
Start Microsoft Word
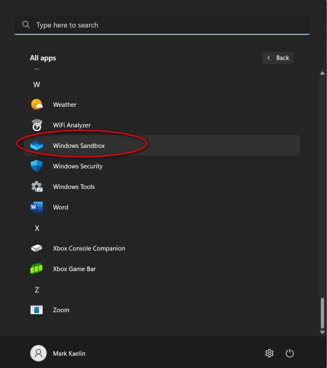click(61, 207)
